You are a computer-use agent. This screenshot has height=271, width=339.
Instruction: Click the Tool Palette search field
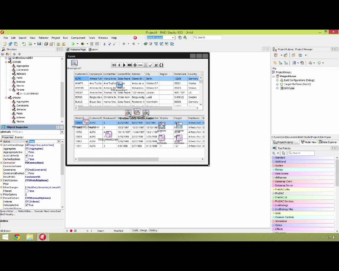click(301, 153)
